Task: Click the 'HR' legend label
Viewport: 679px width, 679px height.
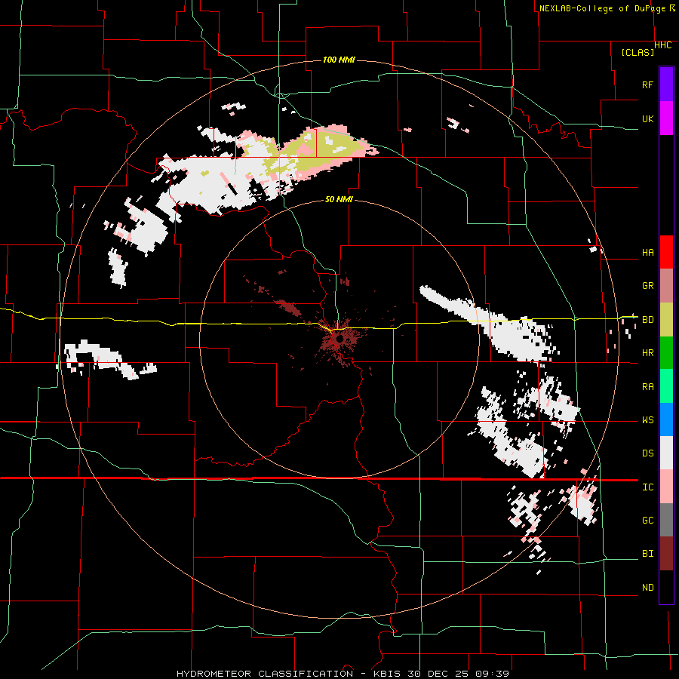Action: tap(647, 353)
